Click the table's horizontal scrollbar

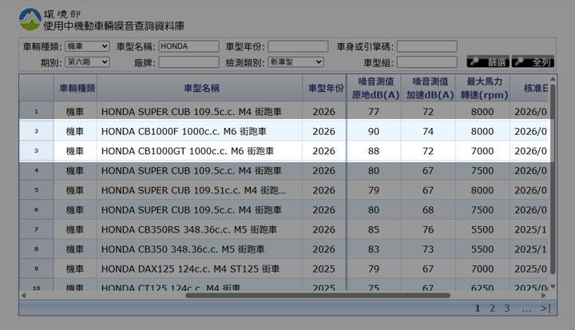pos(280,295)
